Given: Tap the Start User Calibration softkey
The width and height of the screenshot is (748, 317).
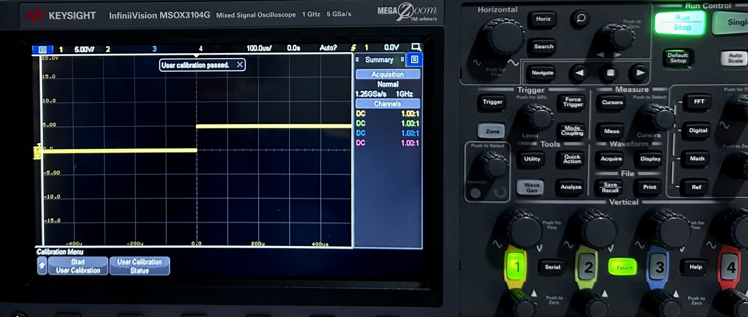Looking at the screenshot, I should click(x=78, y=266).
